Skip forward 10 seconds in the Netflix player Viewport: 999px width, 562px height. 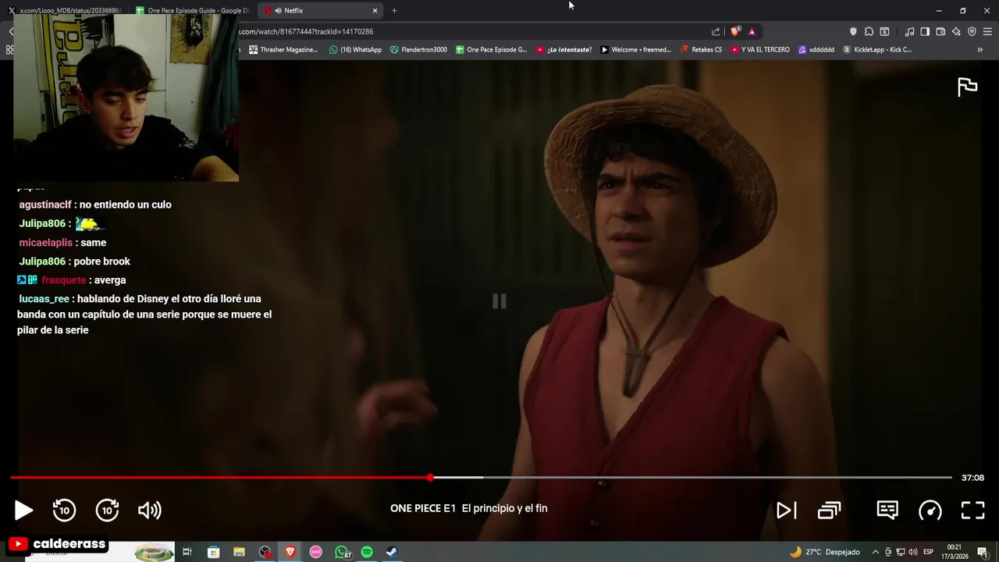107,510
